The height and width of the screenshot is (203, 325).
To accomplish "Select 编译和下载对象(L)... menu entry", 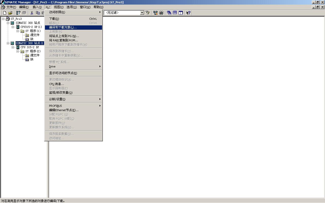I will point(73,27).
